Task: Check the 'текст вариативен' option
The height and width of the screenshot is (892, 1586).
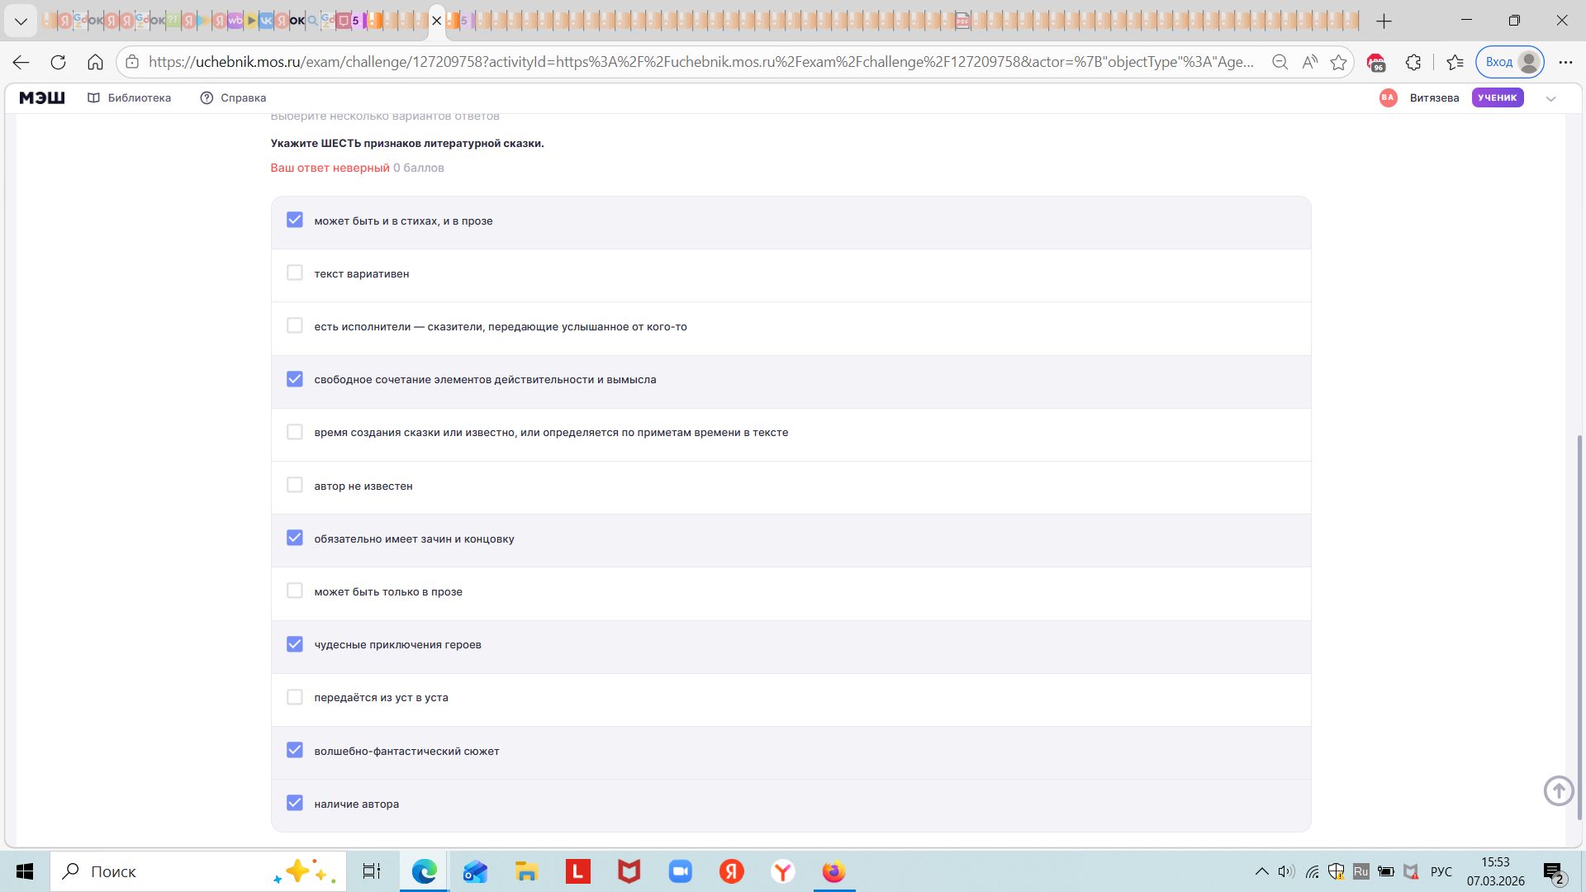Action: (x=295, y=273)
